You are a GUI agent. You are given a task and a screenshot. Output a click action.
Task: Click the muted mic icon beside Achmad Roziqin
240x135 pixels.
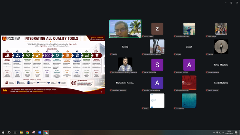point(175,72)
